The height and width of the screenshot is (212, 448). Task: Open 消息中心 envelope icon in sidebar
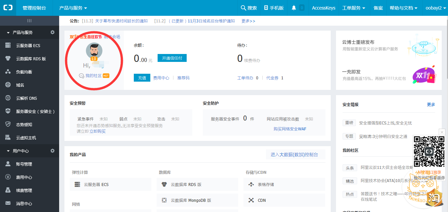coord(8,203)
